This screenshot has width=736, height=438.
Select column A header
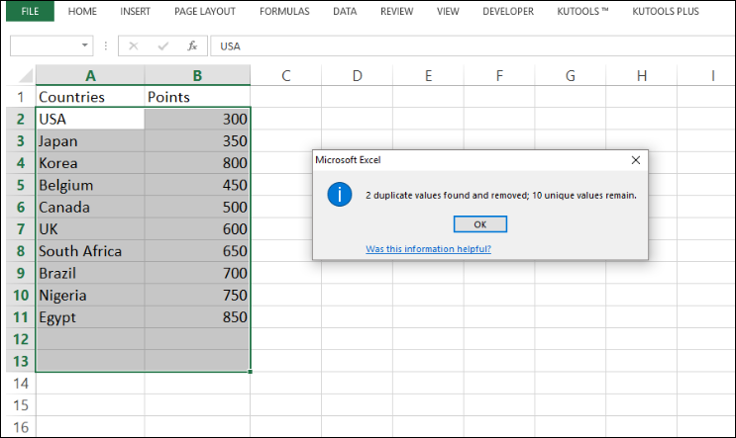[90, 76]
